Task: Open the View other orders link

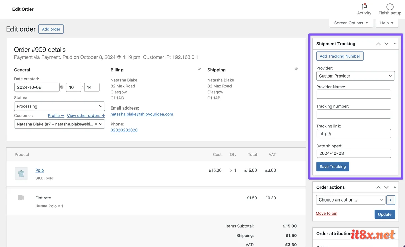Action: 86,115
